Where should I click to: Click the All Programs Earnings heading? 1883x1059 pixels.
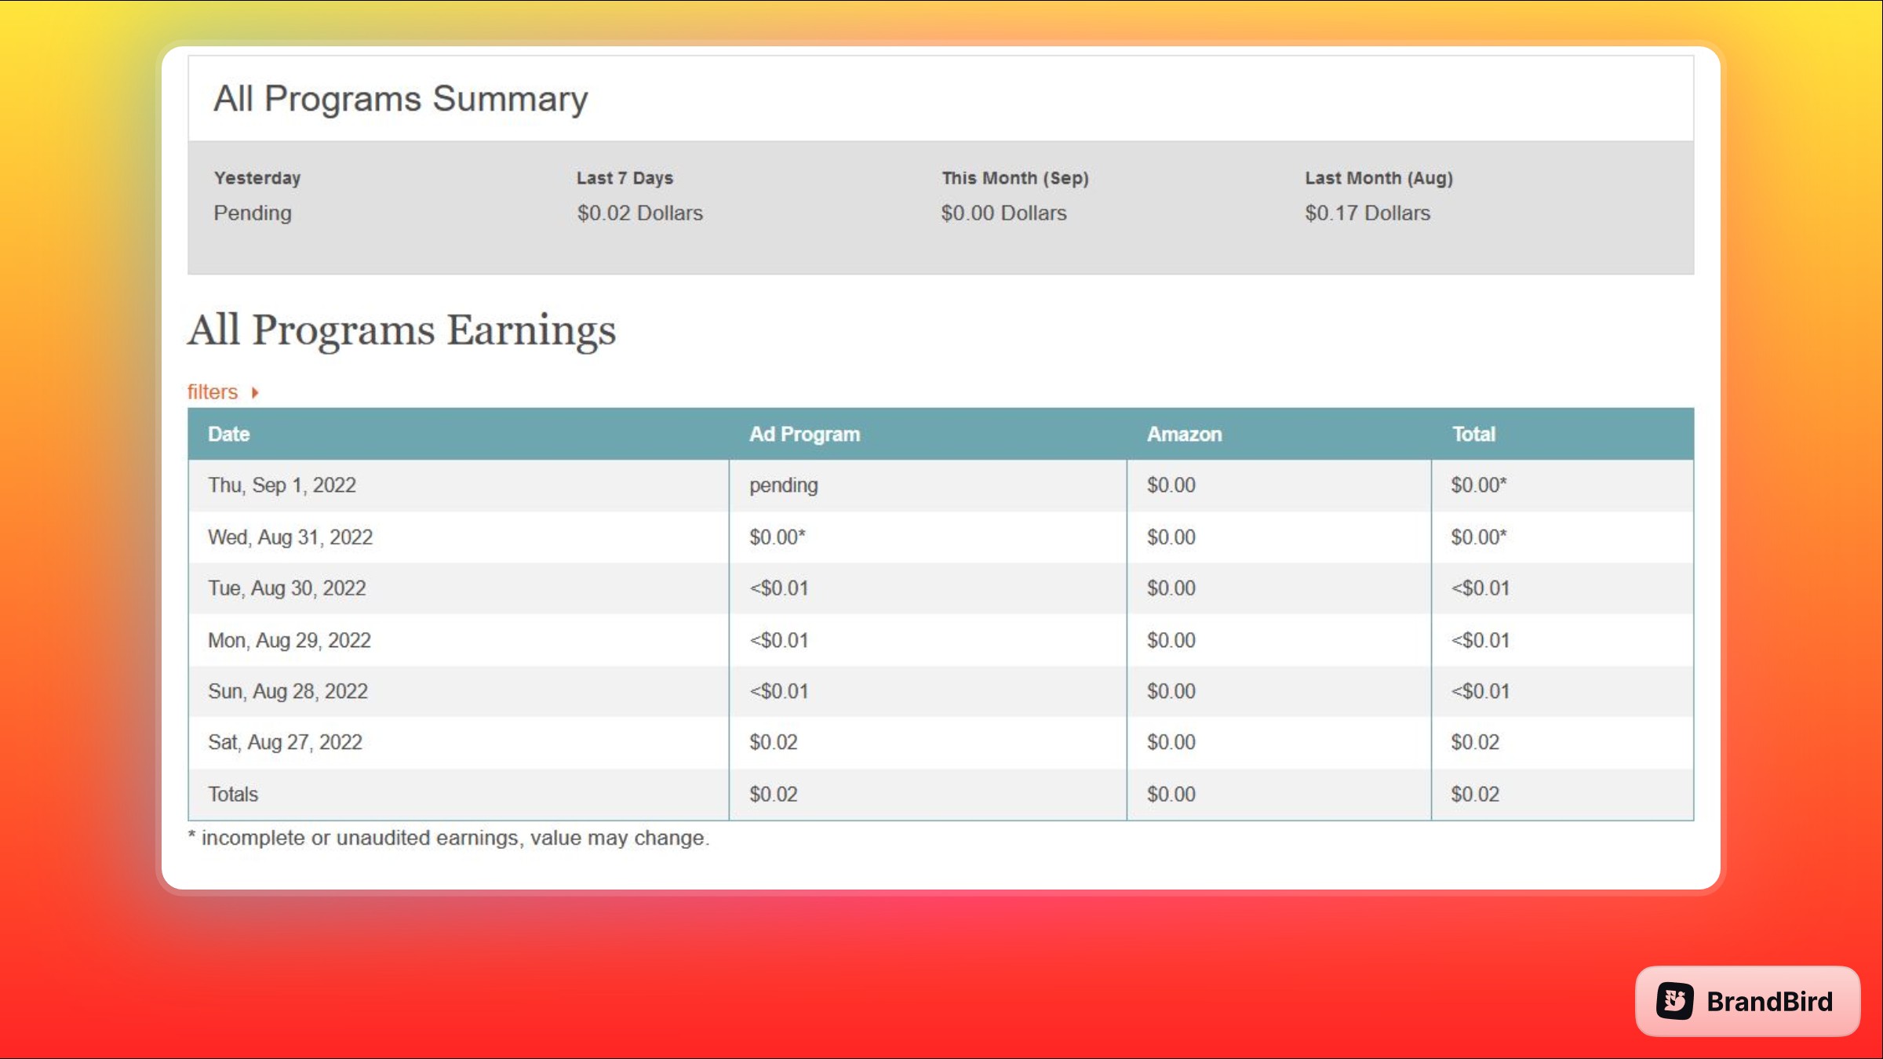click(x=402, y=330)
